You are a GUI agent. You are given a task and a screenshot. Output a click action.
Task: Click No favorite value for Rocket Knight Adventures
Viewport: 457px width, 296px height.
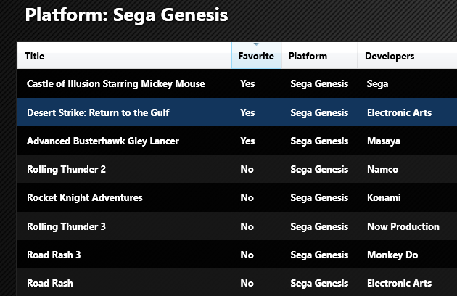click(247, 197)
